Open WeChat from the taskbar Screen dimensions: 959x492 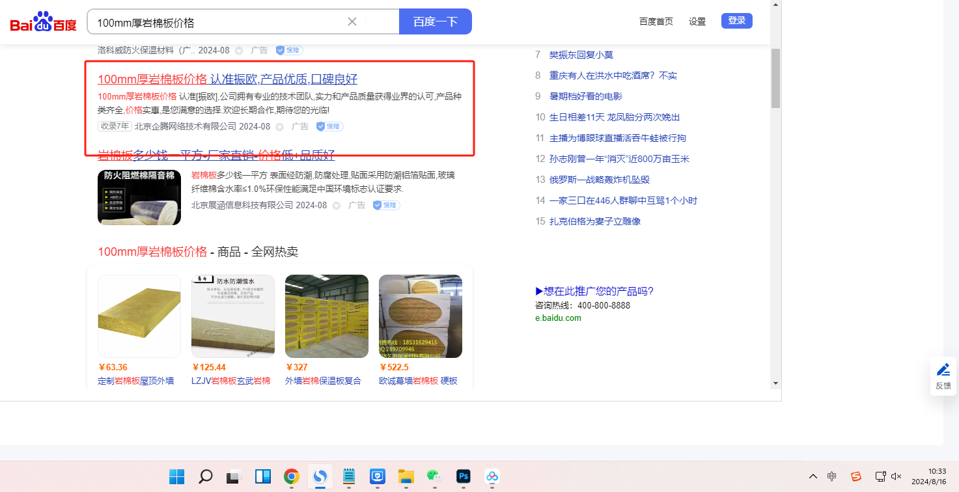[434, 476]
